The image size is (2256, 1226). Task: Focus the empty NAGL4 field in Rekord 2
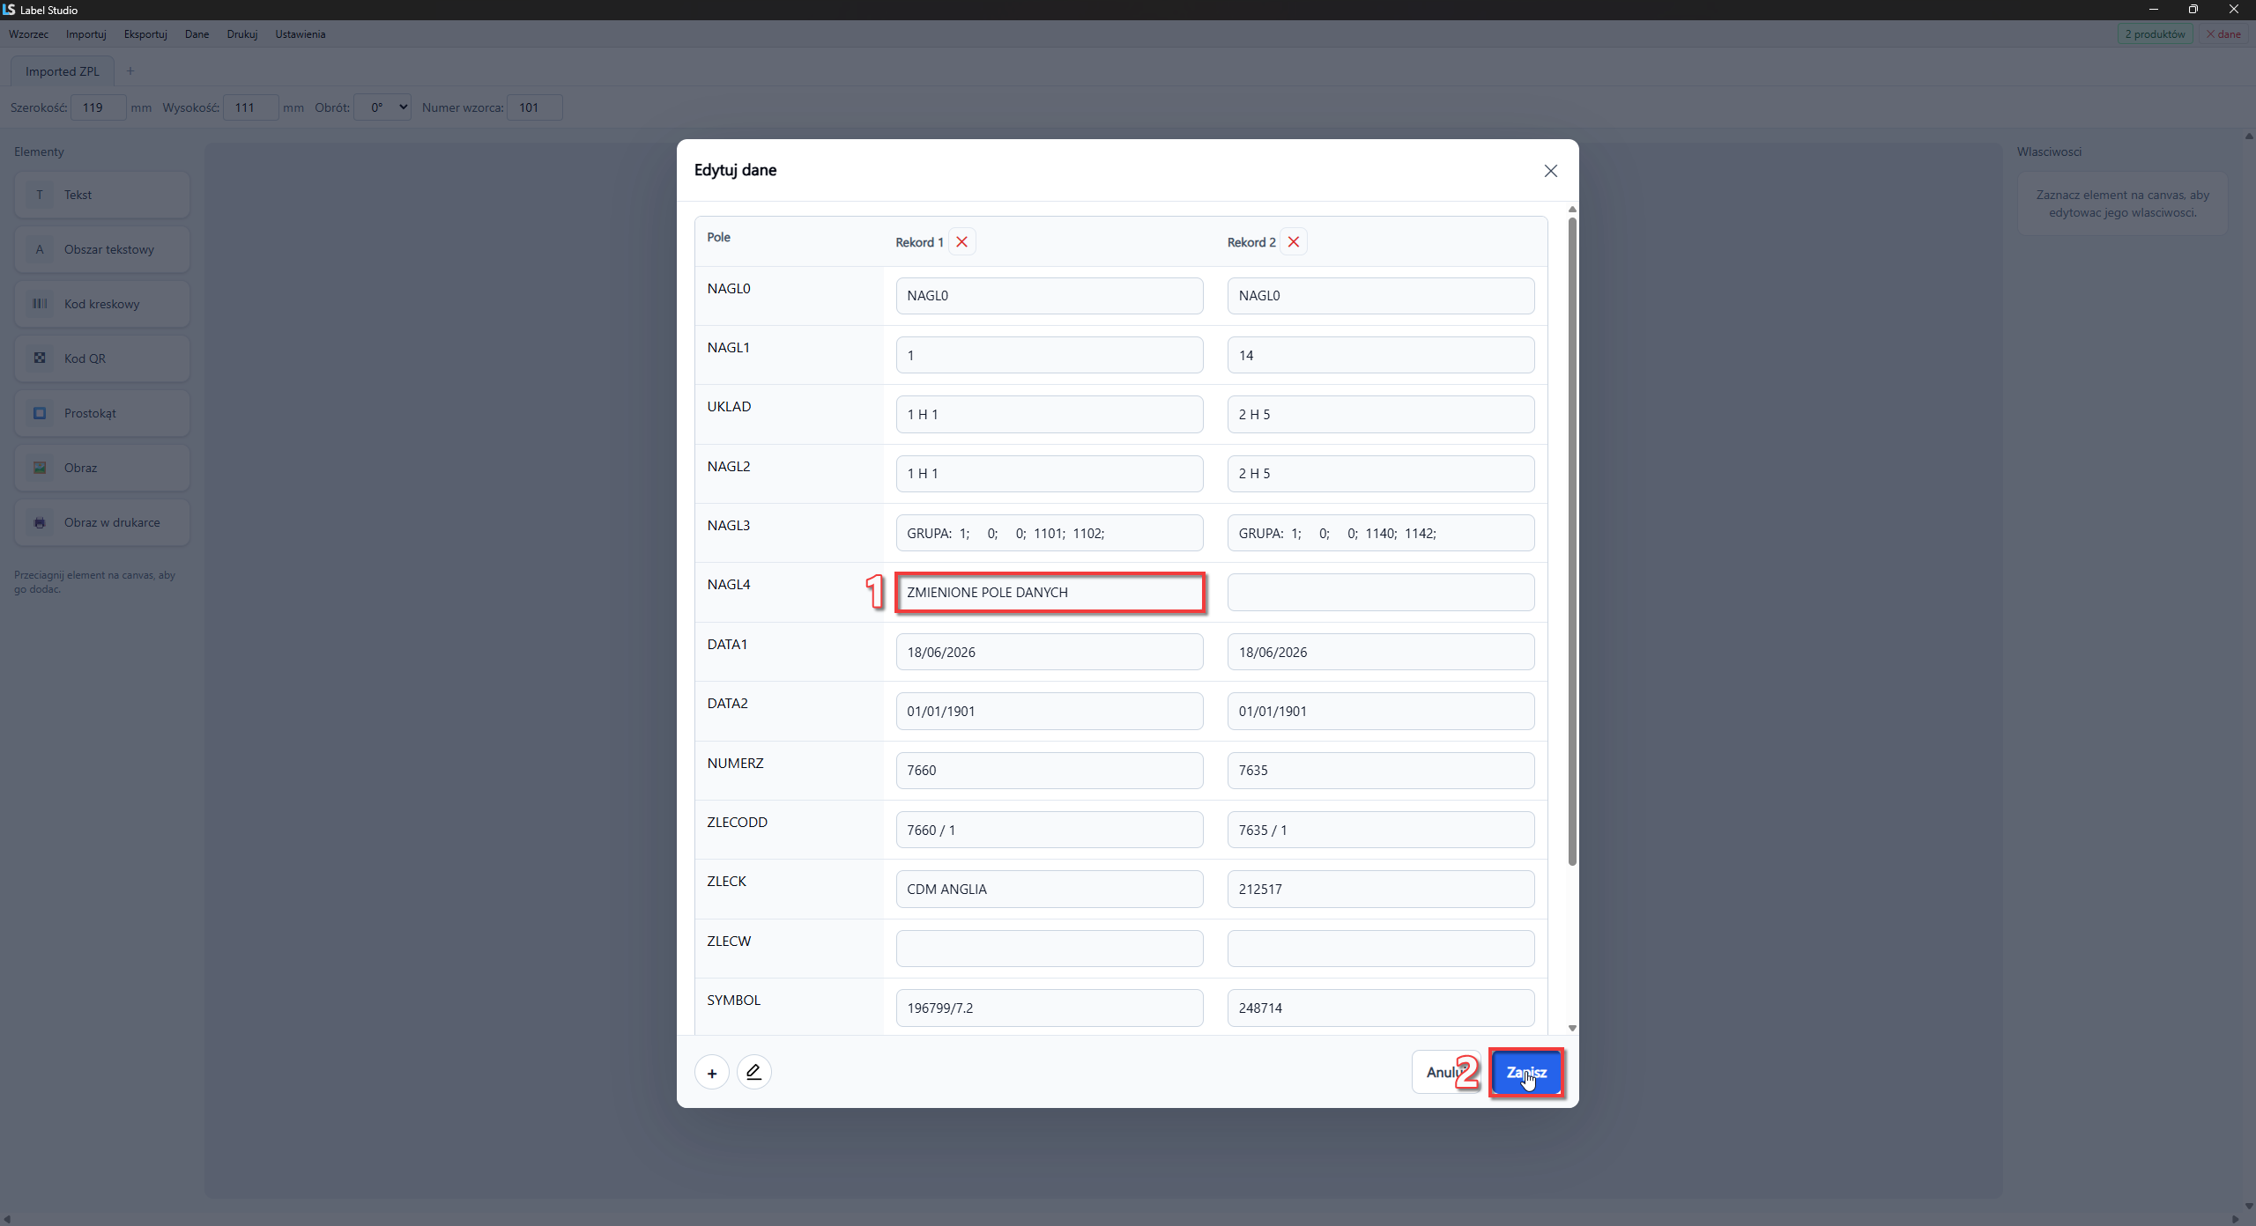(1381, 593)
